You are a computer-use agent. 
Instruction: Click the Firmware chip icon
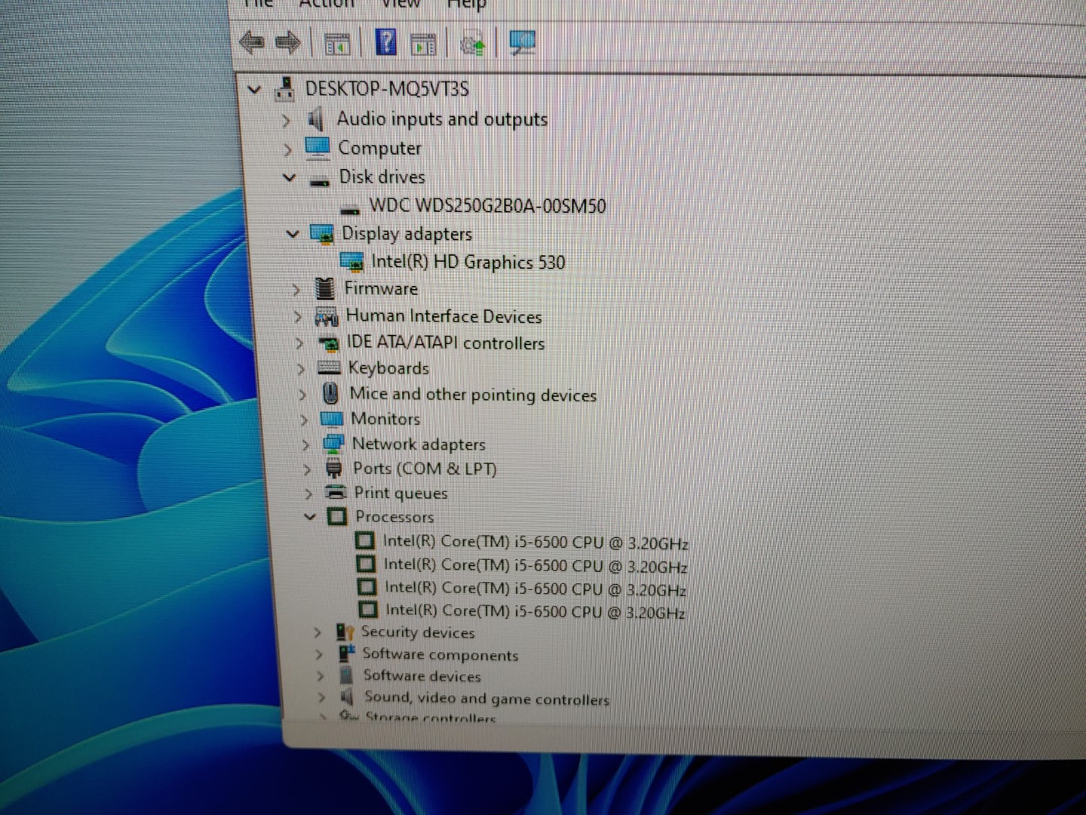tap(325, 288)
